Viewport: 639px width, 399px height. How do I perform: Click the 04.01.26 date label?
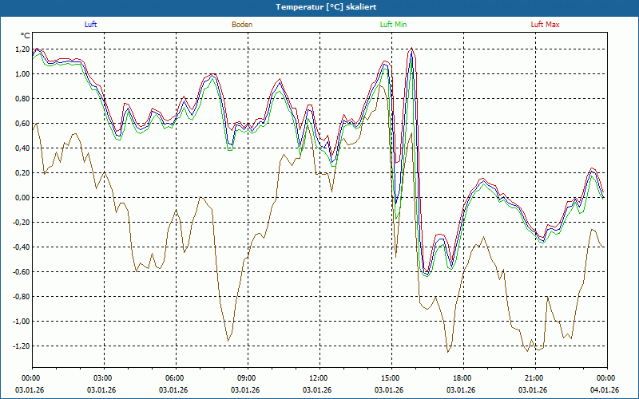click(604, 389)
